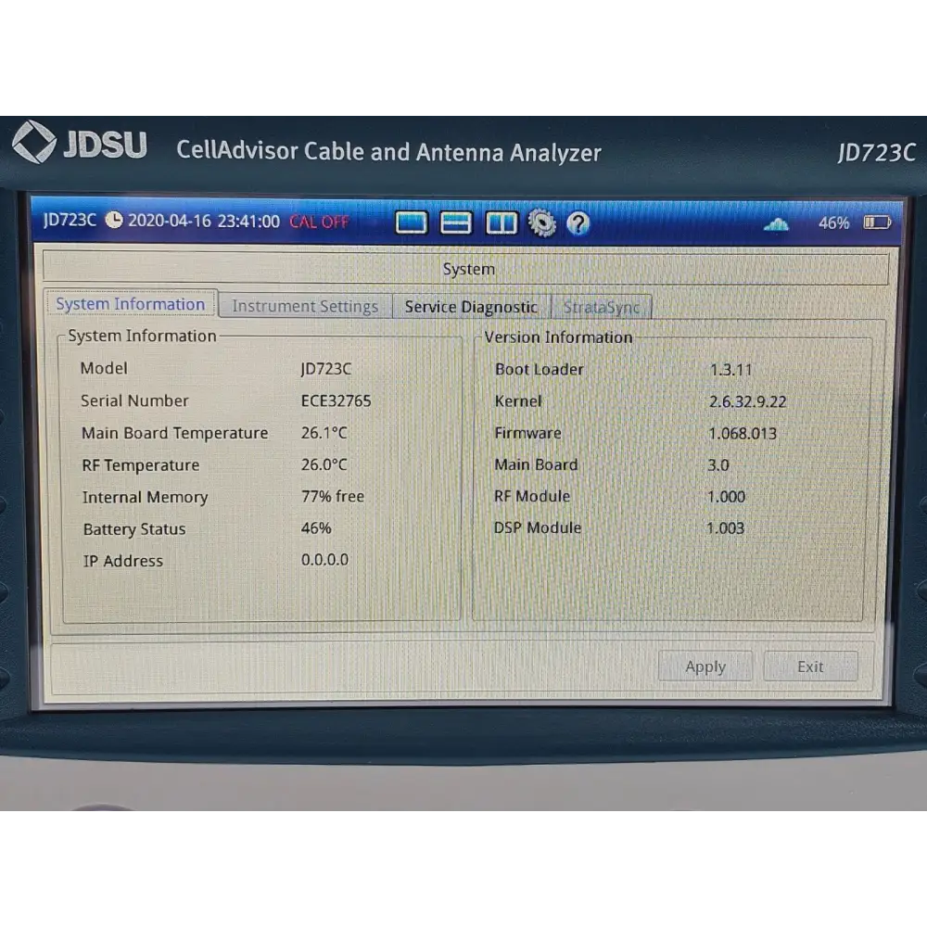Click the JDSU logo on the bezel
This screenshot has width=927, height=927.
tap(79, 143)
